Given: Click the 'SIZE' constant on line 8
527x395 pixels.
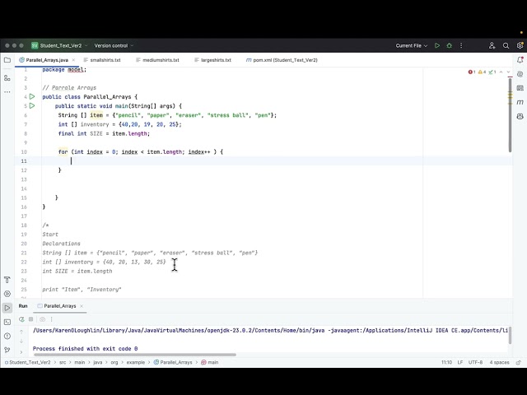Looking at the screenshot, I should [x=96, y=133].
